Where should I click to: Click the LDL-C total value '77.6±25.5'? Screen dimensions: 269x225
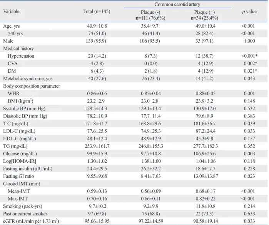pyautogui.click(x=97, y=131)
